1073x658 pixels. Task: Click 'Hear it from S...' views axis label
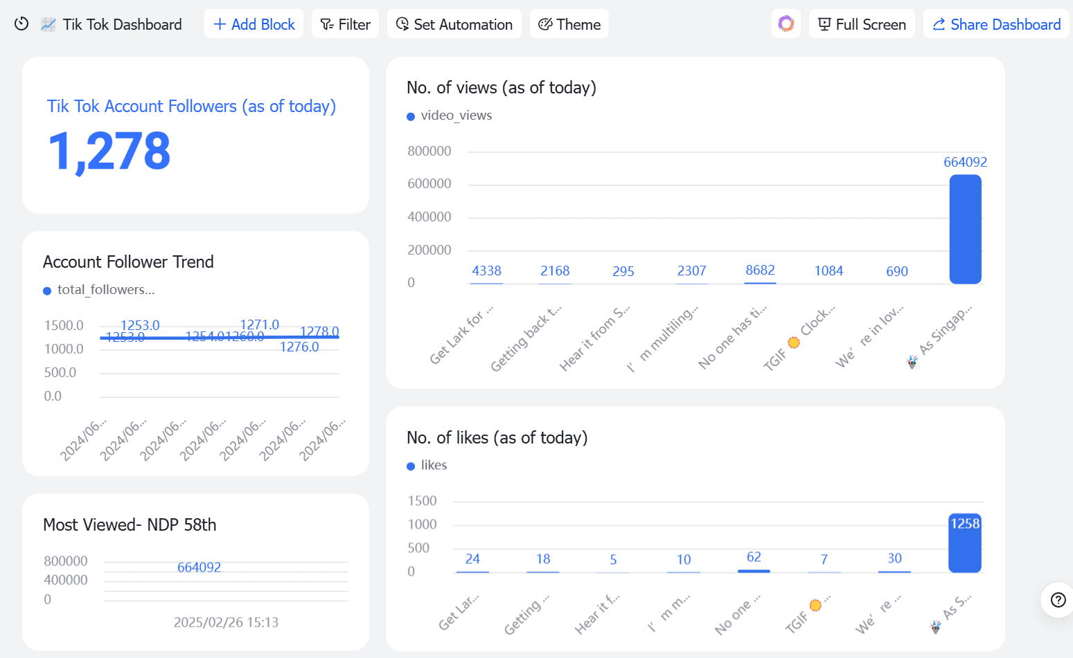[595, 338]
